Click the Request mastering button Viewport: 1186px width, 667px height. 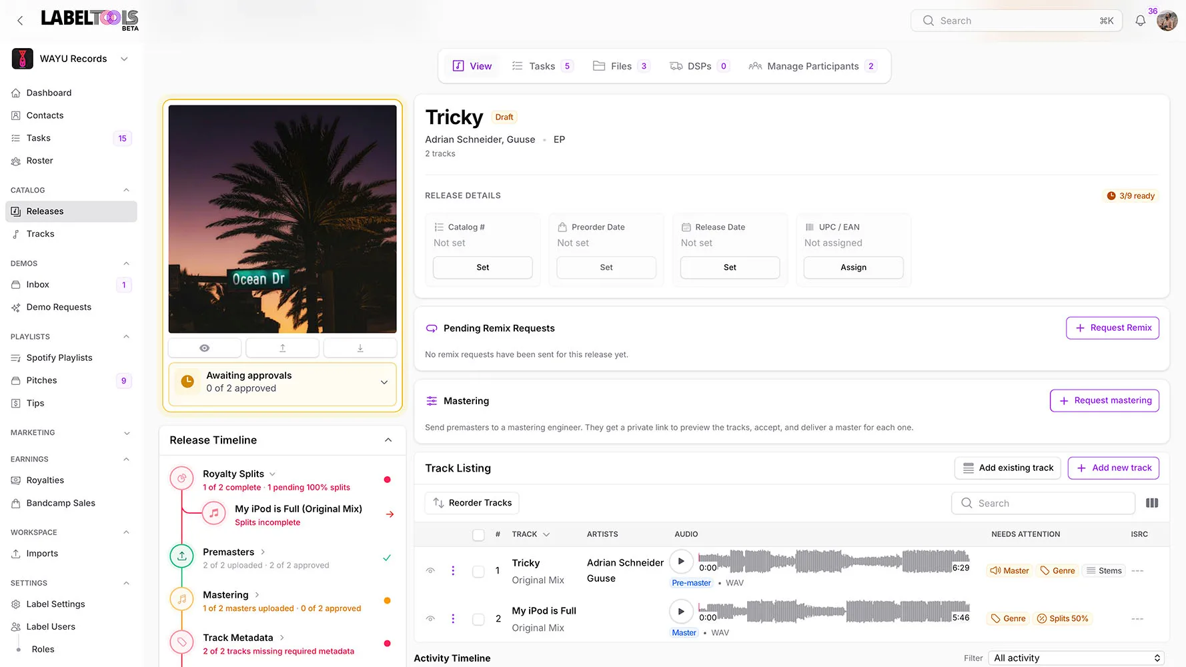1105,401
